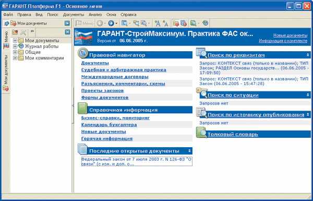Open saved query dated 06.06.2005 - 15:47:28
This screenshot has height=201, width=313.
coord(254,81)
